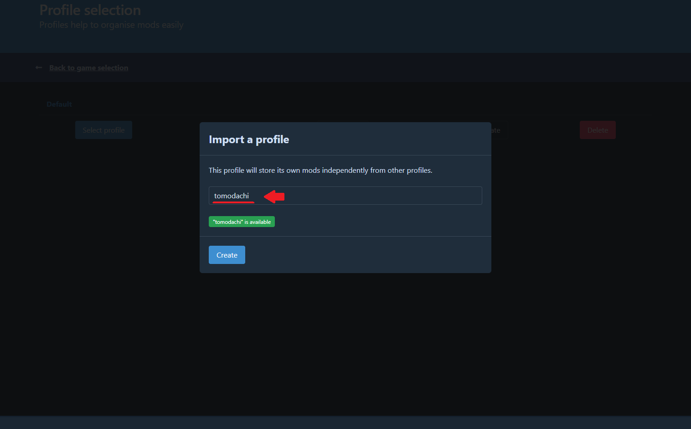This screenshot has height=429, width=691.
Task: Click the dark backdrop below the dialog
Action: [x=345, y=342]
